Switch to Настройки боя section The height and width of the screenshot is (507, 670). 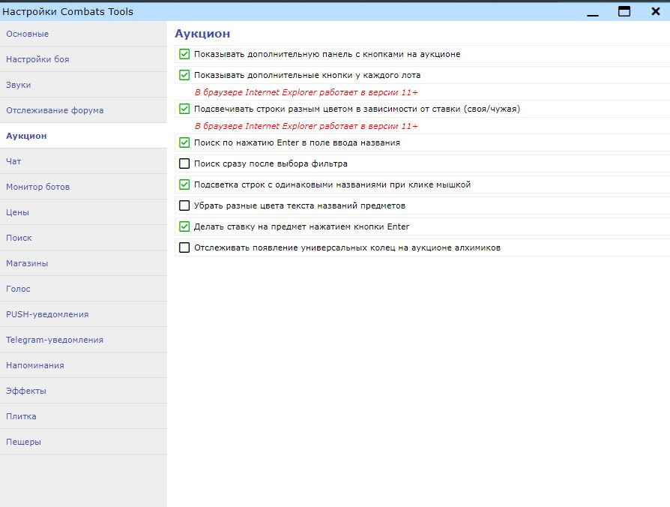pos(83,59)
